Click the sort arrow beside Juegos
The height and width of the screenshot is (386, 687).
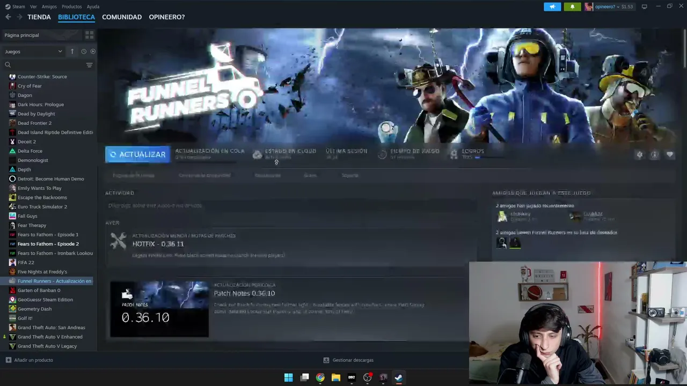pos(72,51)
